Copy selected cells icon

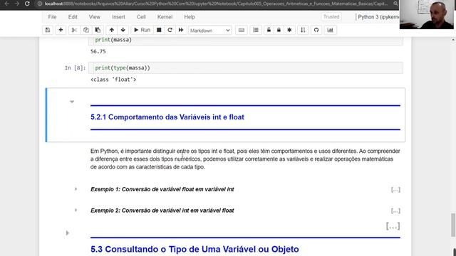click(x=86, y=30)
